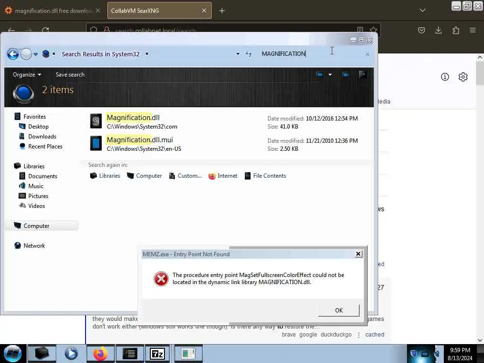Select the Magnification.dll file name
Viewport: 484px width, 363px height.
point(133,118)
